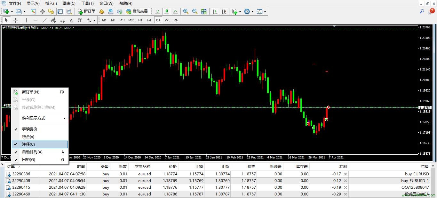This screenshot has height=198, width=437.
Task: Toggle the Terminal panel icon
Action: click(60, 11)
